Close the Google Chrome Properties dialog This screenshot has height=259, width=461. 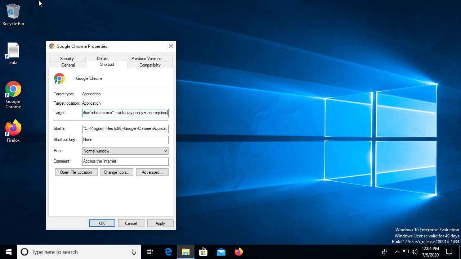click(171, 46)
